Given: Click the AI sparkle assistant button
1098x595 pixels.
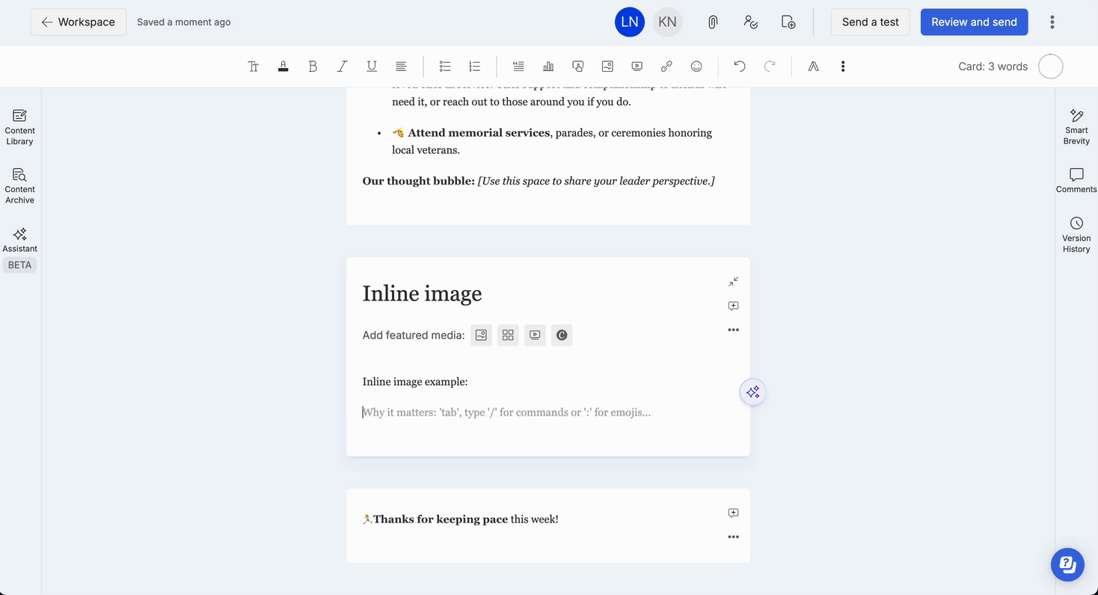Looking at the screenshot, I should click(x=752, y=392).
